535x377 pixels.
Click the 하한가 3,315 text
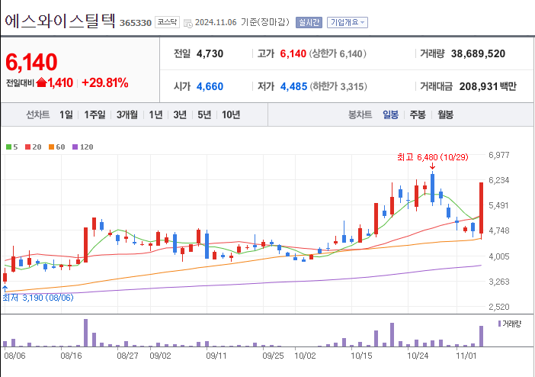pos(338,86)
